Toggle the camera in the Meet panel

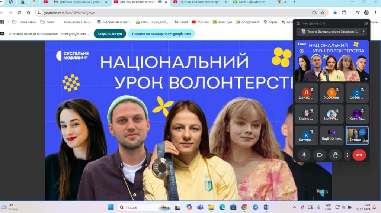point(319,155)
